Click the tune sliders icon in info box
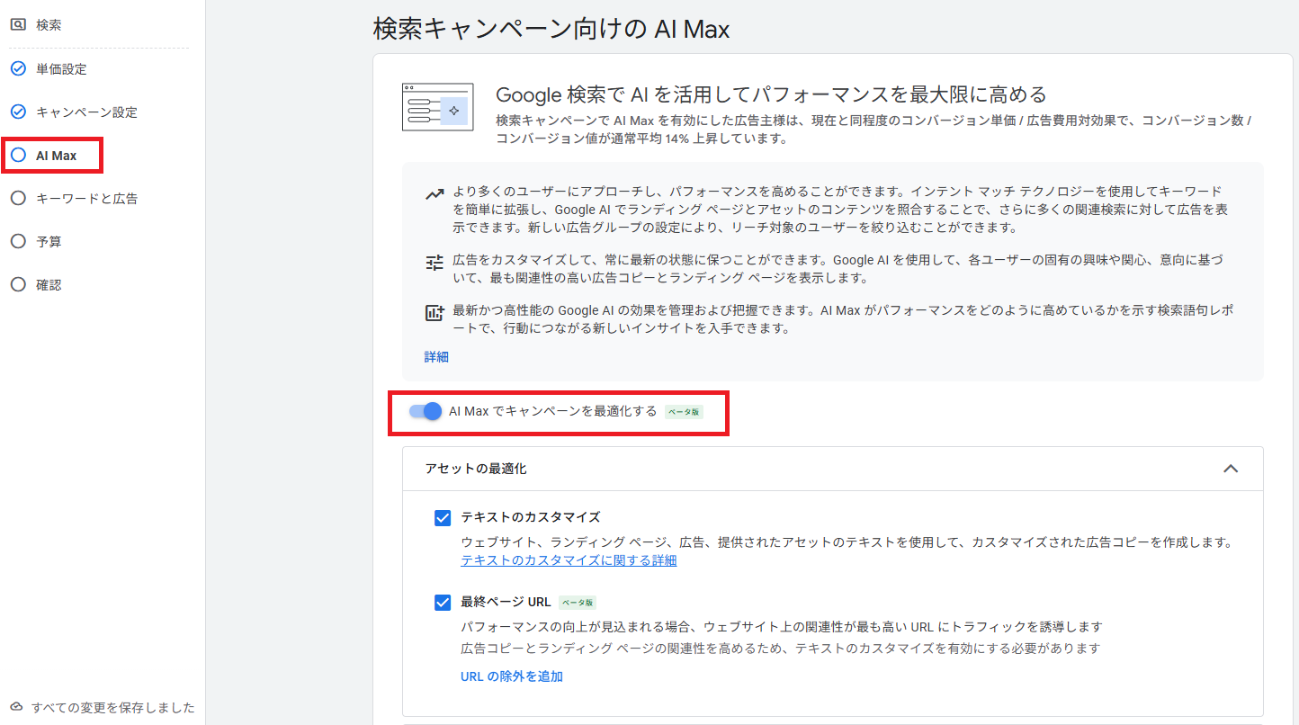The width and height of the screenshot is (1299, 725). tap(434, 263)
